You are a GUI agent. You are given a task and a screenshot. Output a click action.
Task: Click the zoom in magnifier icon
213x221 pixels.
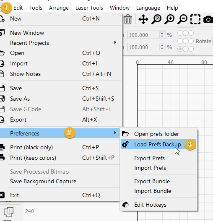tap(169, 19)
